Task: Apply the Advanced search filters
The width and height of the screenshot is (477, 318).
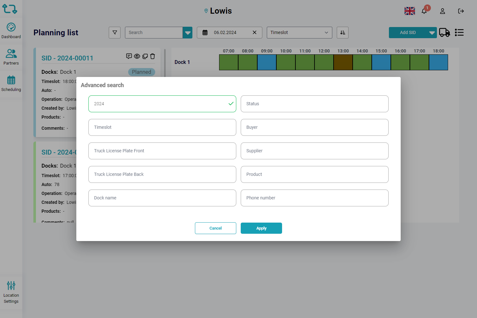Action: coord(261,228)
